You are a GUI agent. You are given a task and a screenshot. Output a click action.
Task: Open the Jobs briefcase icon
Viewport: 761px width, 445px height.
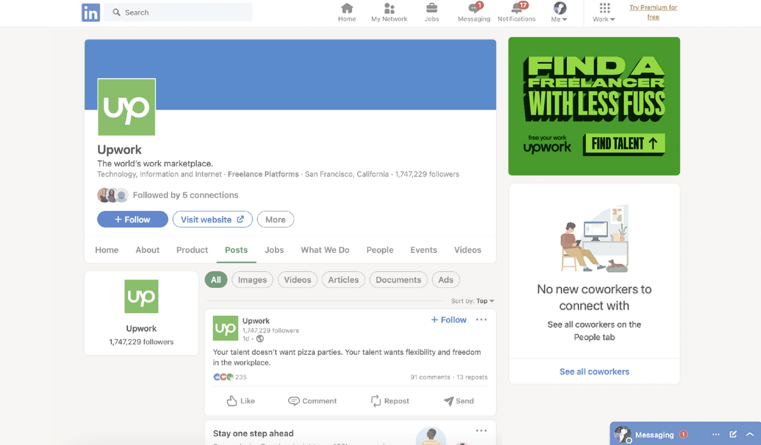click(432, 12)
